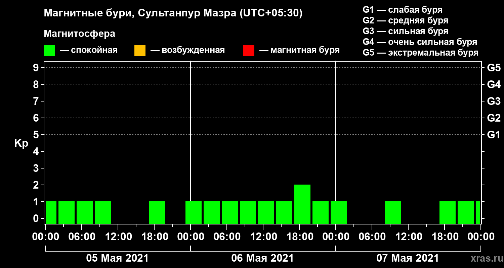Screen dimensions: 504x268
Task: Click the '— спокойная' legend label
Action: pyautogui.click(x=89, y=51)
